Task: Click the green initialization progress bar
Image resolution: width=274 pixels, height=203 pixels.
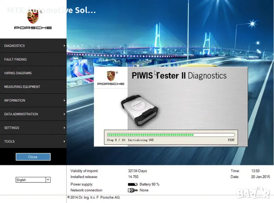Action: [x=171, y=135]
